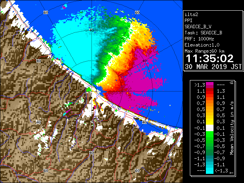Click the 'SEAICE_B_V' product name

click(198, 27)
